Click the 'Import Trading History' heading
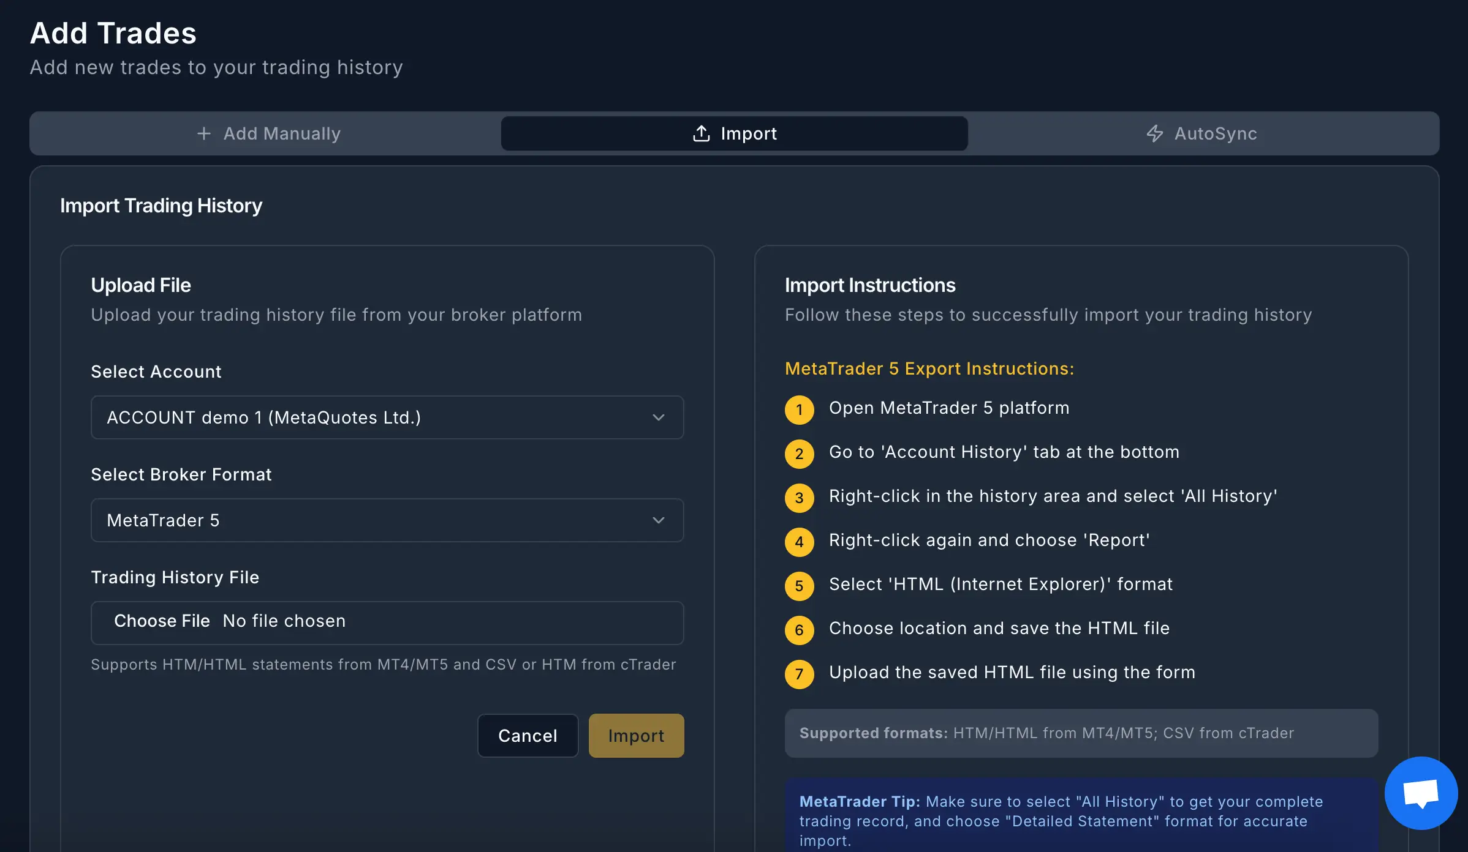The height and width of the screenshot is (852, 1468). coord(161,206)
